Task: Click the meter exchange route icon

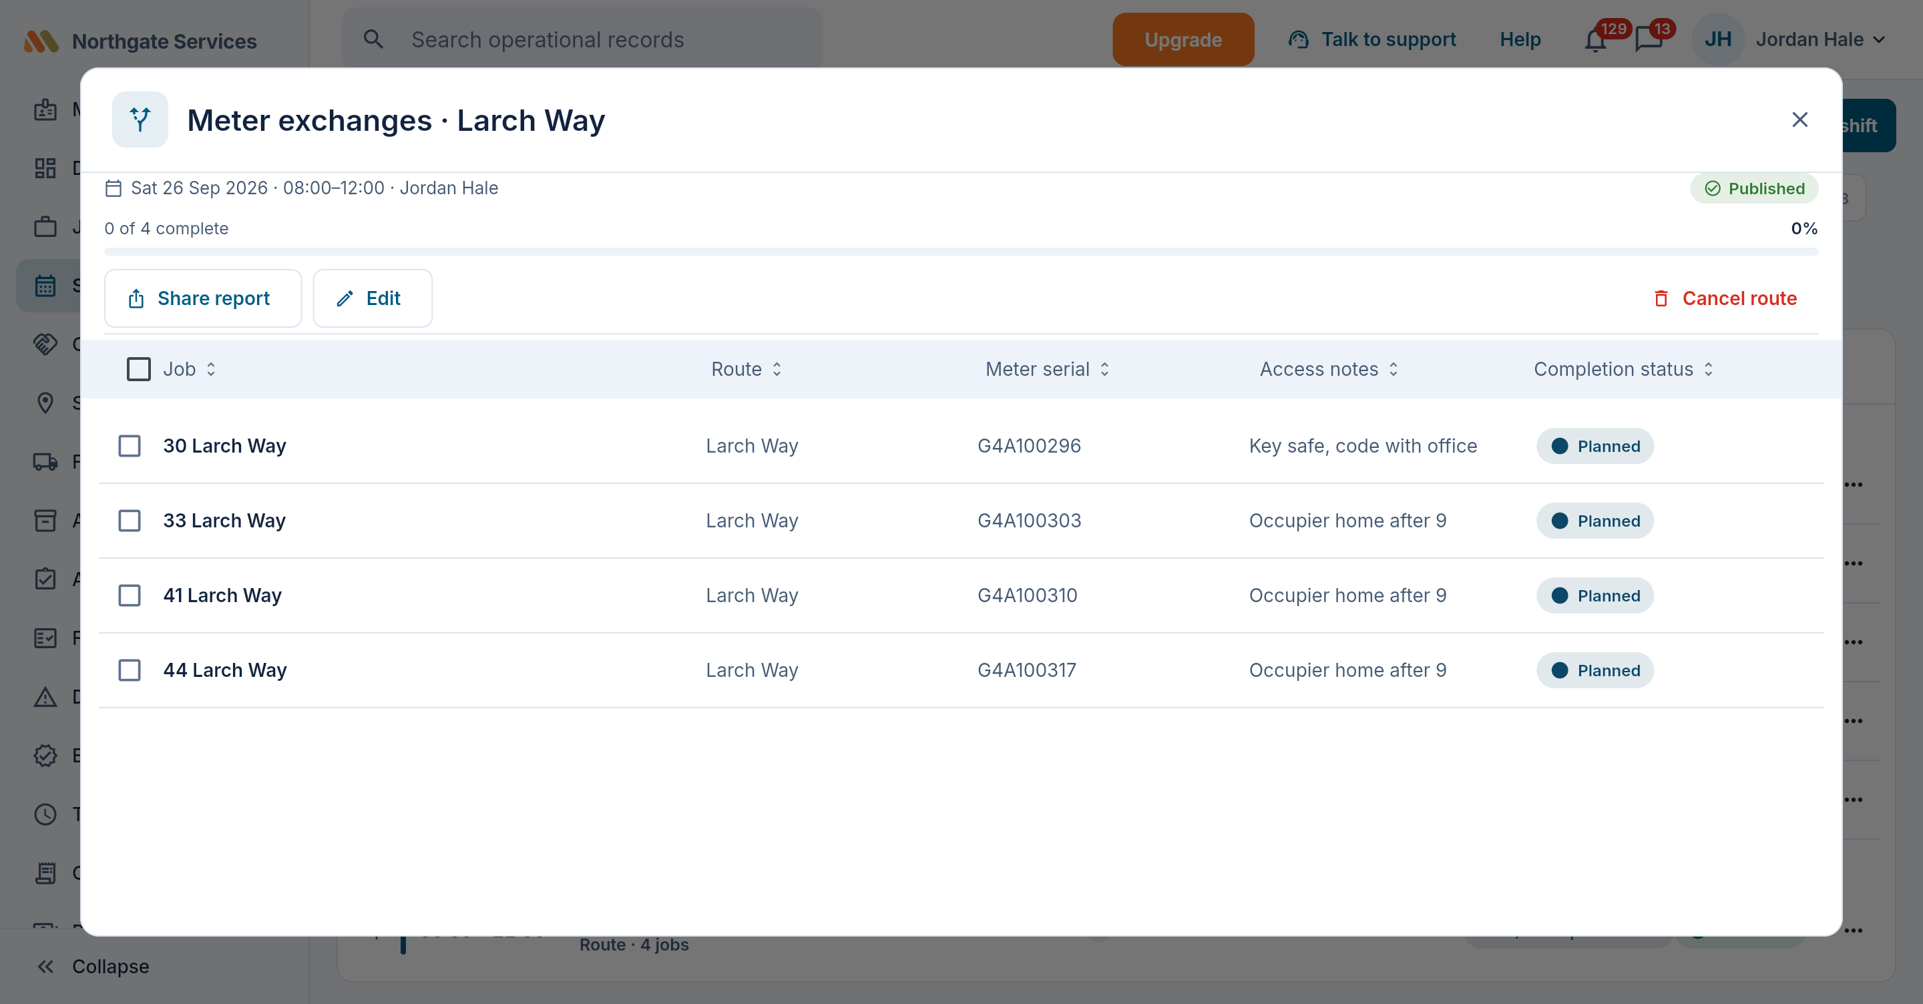Action: coord(140,119)
